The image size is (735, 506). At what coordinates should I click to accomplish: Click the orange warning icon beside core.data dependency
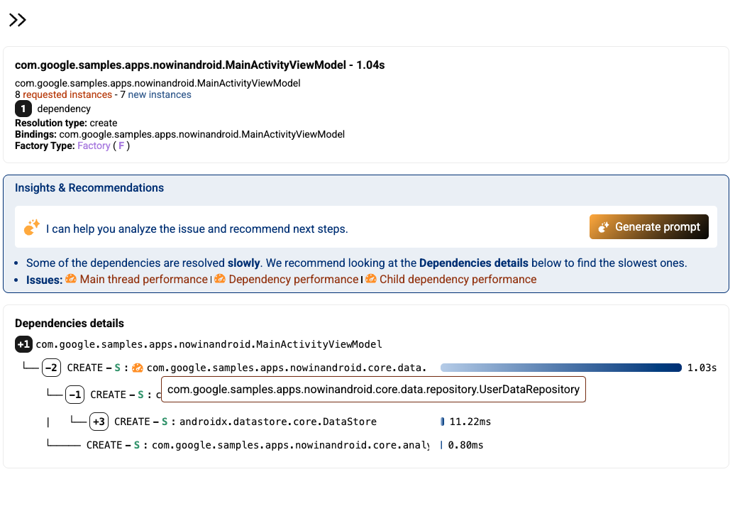138,368
